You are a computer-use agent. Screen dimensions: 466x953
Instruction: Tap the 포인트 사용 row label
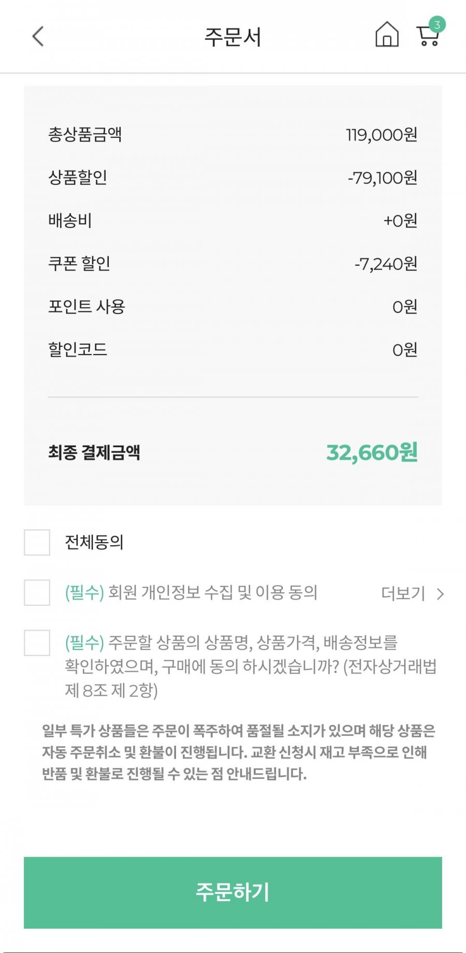tap(86, 306)
